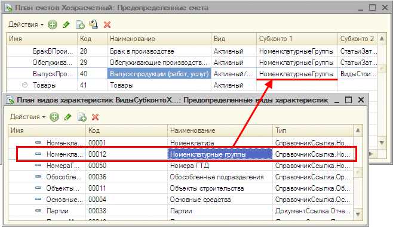Viewport: 393px width, 227px height.
Task: Click green Add icon in top toolbar
Action: [x=53, y=24]
